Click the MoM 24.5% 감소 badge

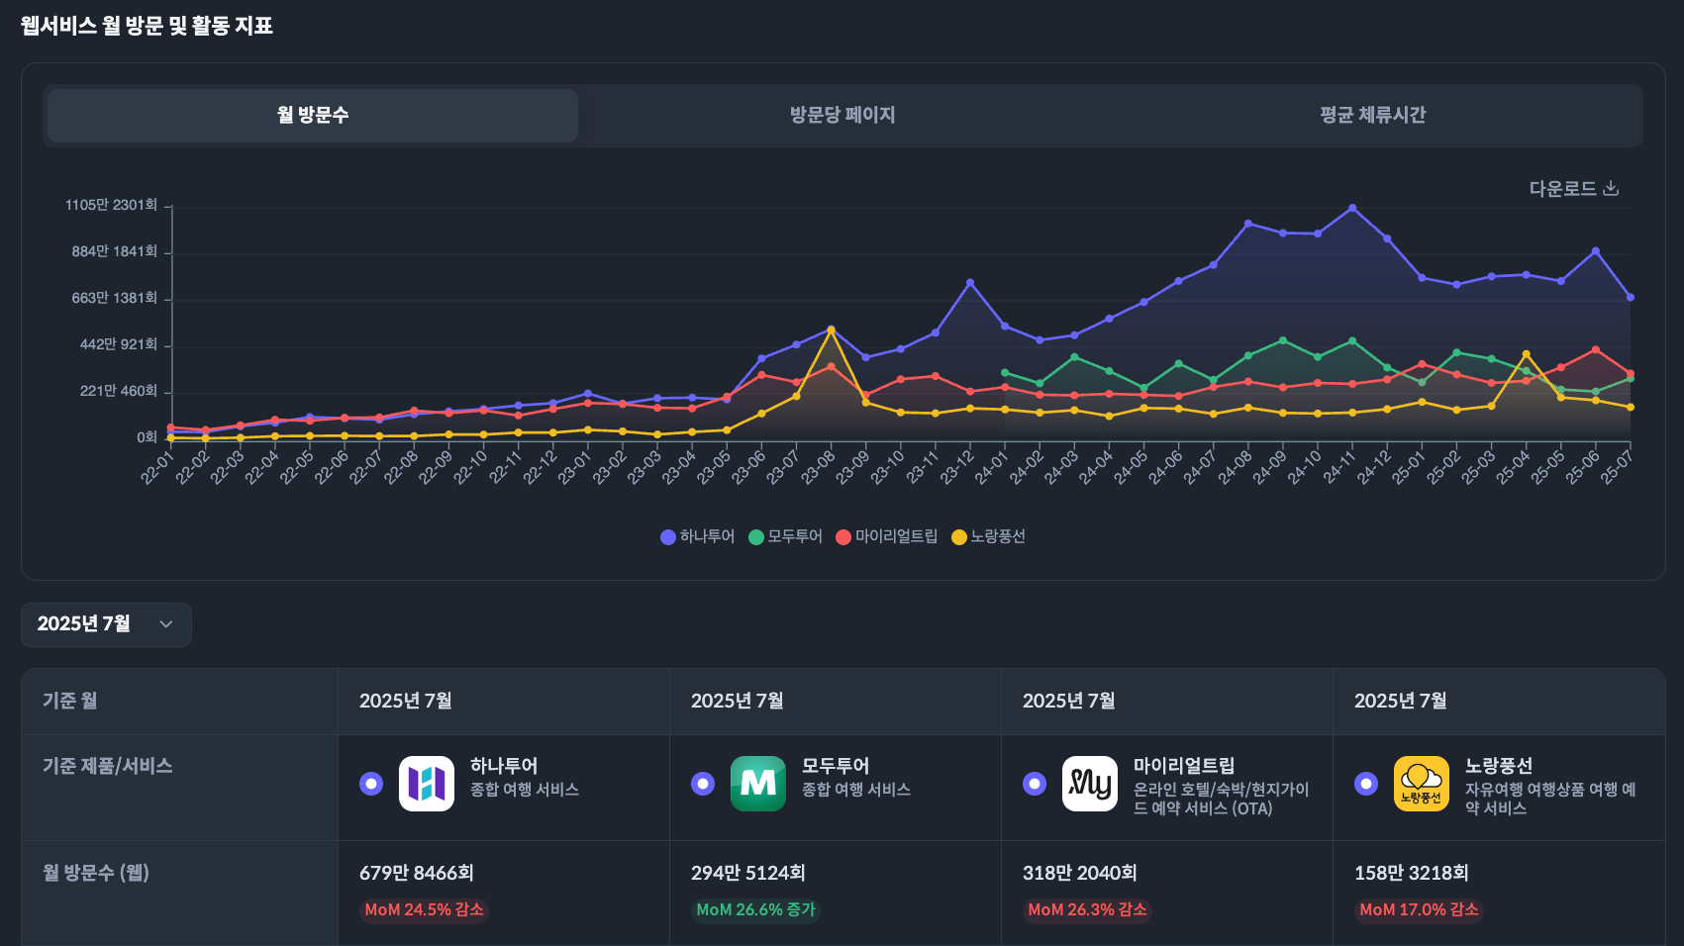click(x=424, y=910)
